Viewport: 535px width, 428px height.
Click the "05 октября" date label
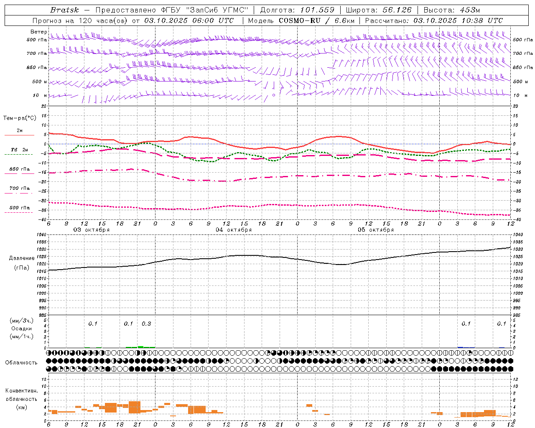[x=376, y=230]
